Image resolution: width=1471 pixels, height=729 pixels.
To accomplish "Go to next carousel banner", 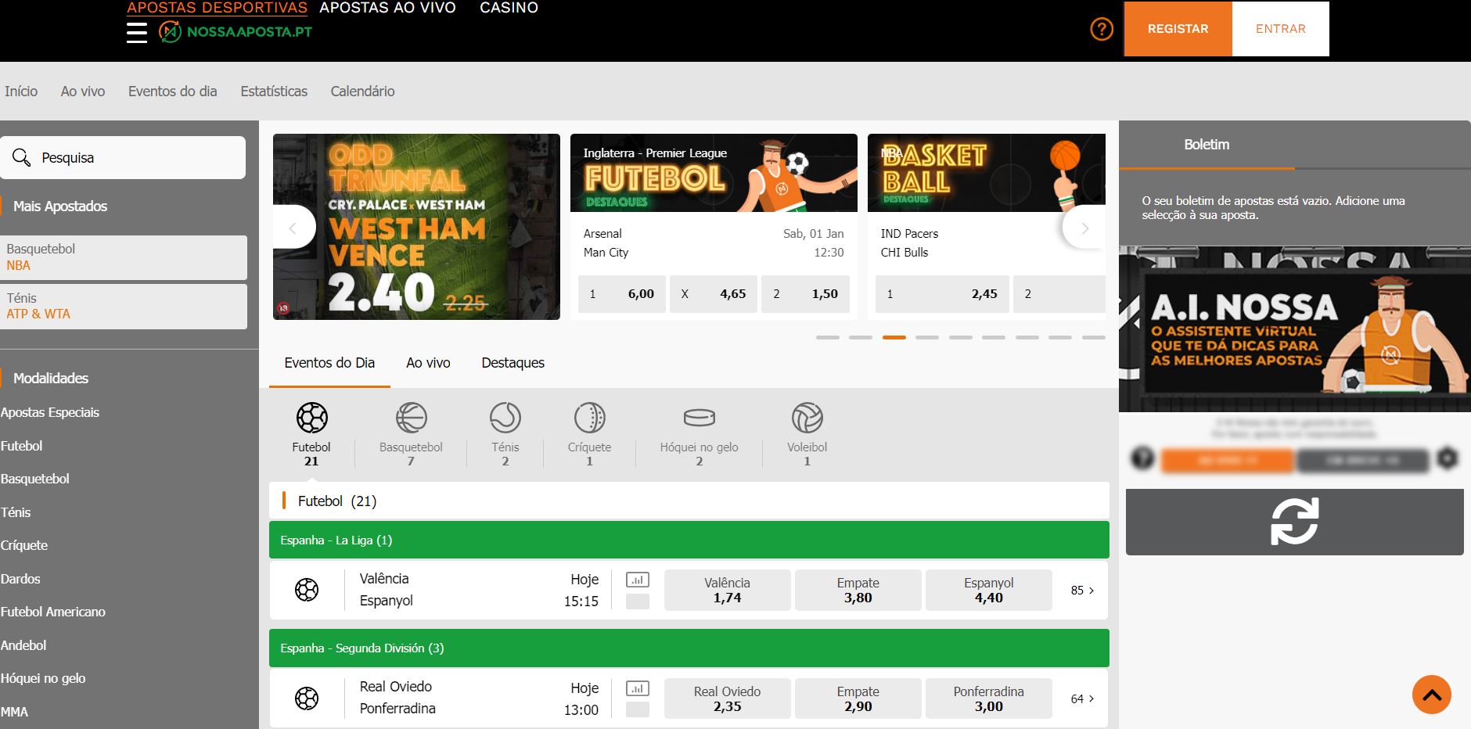I will pos(1084,228).
